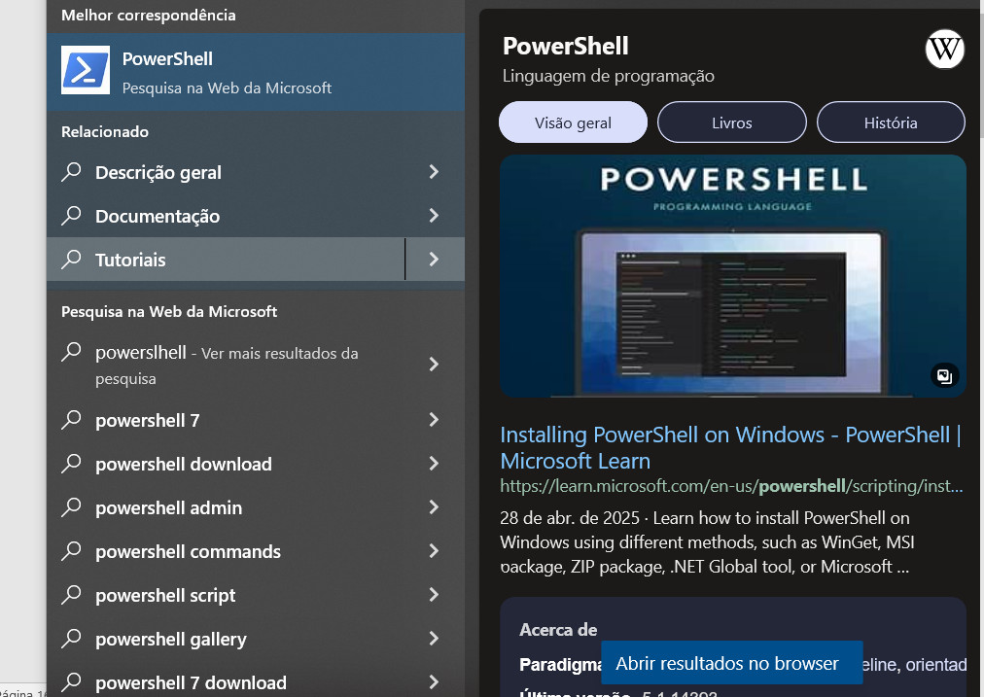Expand the powershell download arrow
The height and width of the screenshot is (697, 984).
tap(434, 464)
